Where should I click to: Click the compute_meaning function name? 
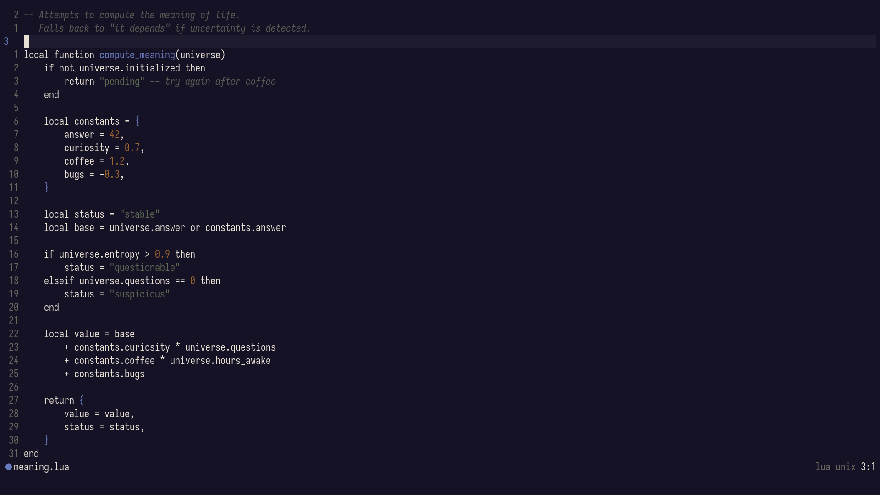137,55
